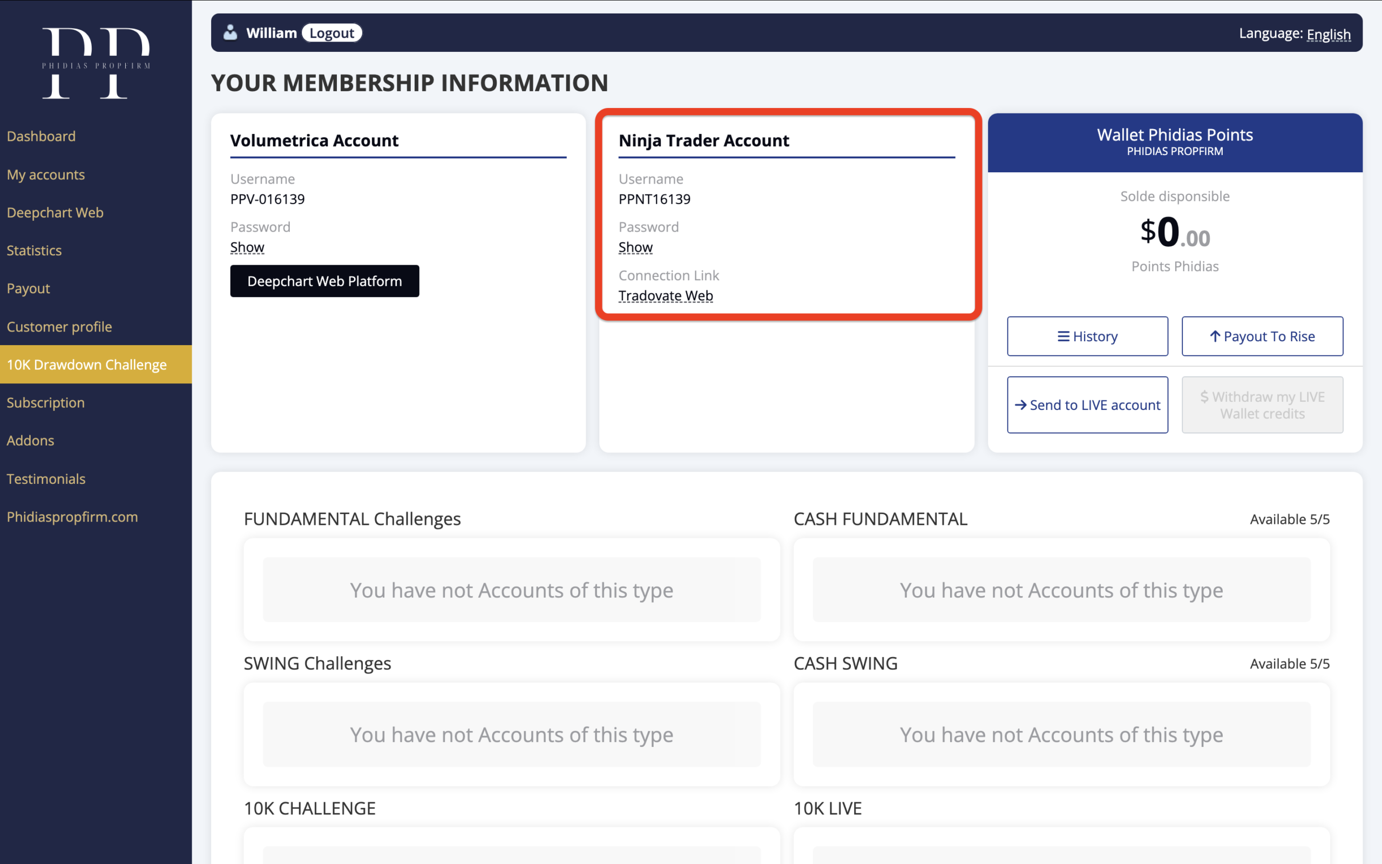The image size is (1382, 864).
Task: Click the Volumetrica Account card title
Action: 314,140
